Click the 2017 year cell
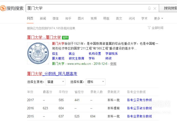 30,100
